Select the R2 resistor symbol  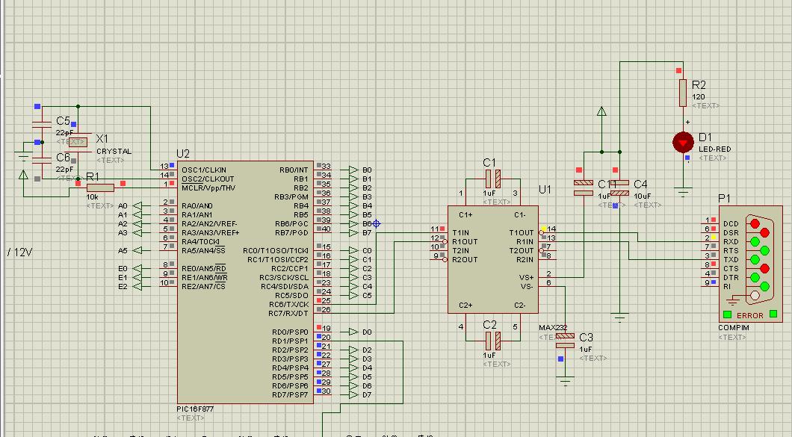tap(683, 93)
